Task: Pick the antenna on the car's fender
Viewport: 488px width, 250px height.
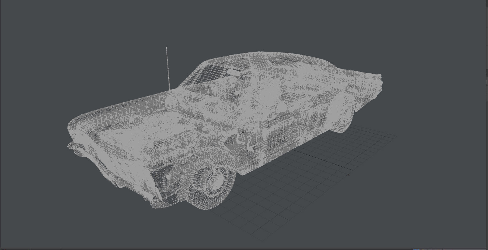Action: pyautogui.click(x=168, y=69)
